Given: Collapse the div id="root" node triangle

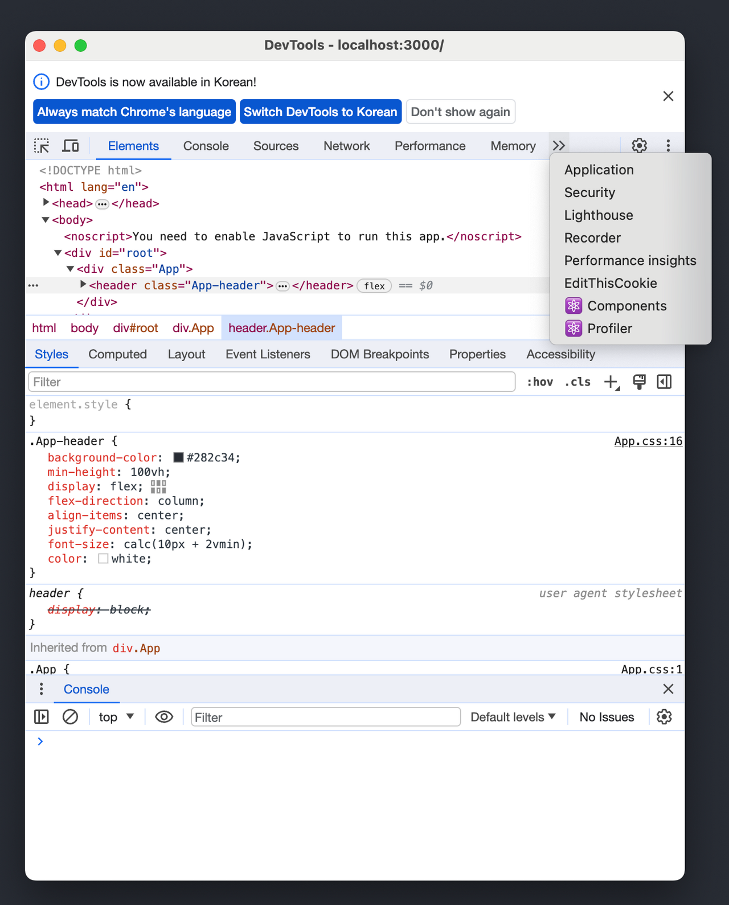Looking at the screenshot, I should point(58,252).
